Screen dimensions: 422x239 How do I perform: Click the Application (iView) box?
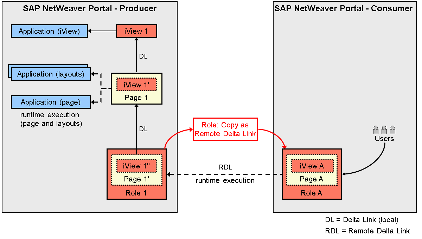49,31
